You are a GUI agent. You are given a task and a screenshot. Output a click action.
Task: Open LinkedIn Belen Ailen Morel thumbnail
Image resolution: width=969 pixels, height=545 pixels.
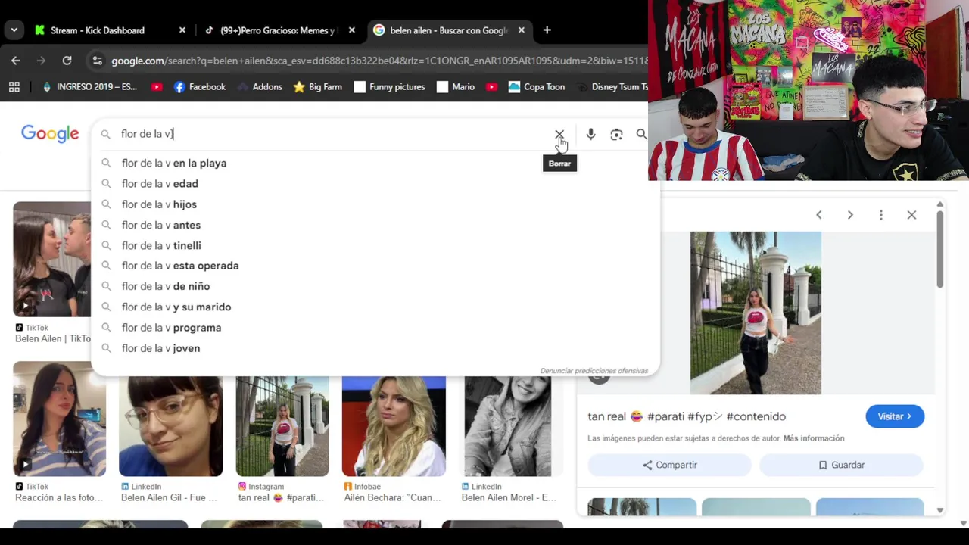click(x=508, y=426)
